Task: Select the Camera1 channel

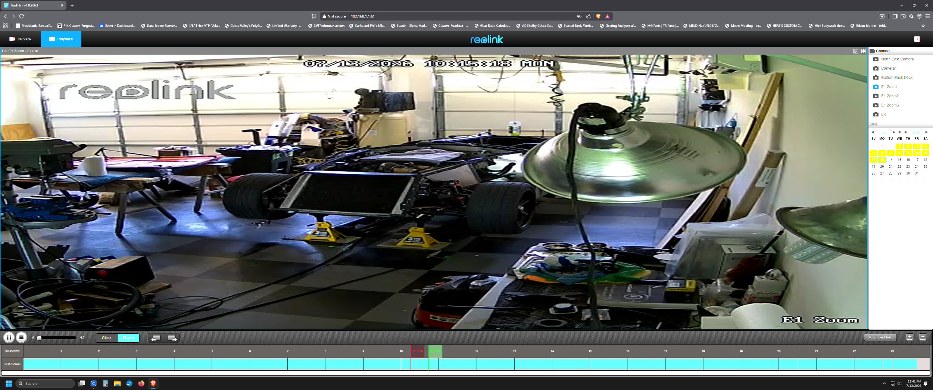Action: (x=889, y=68)
